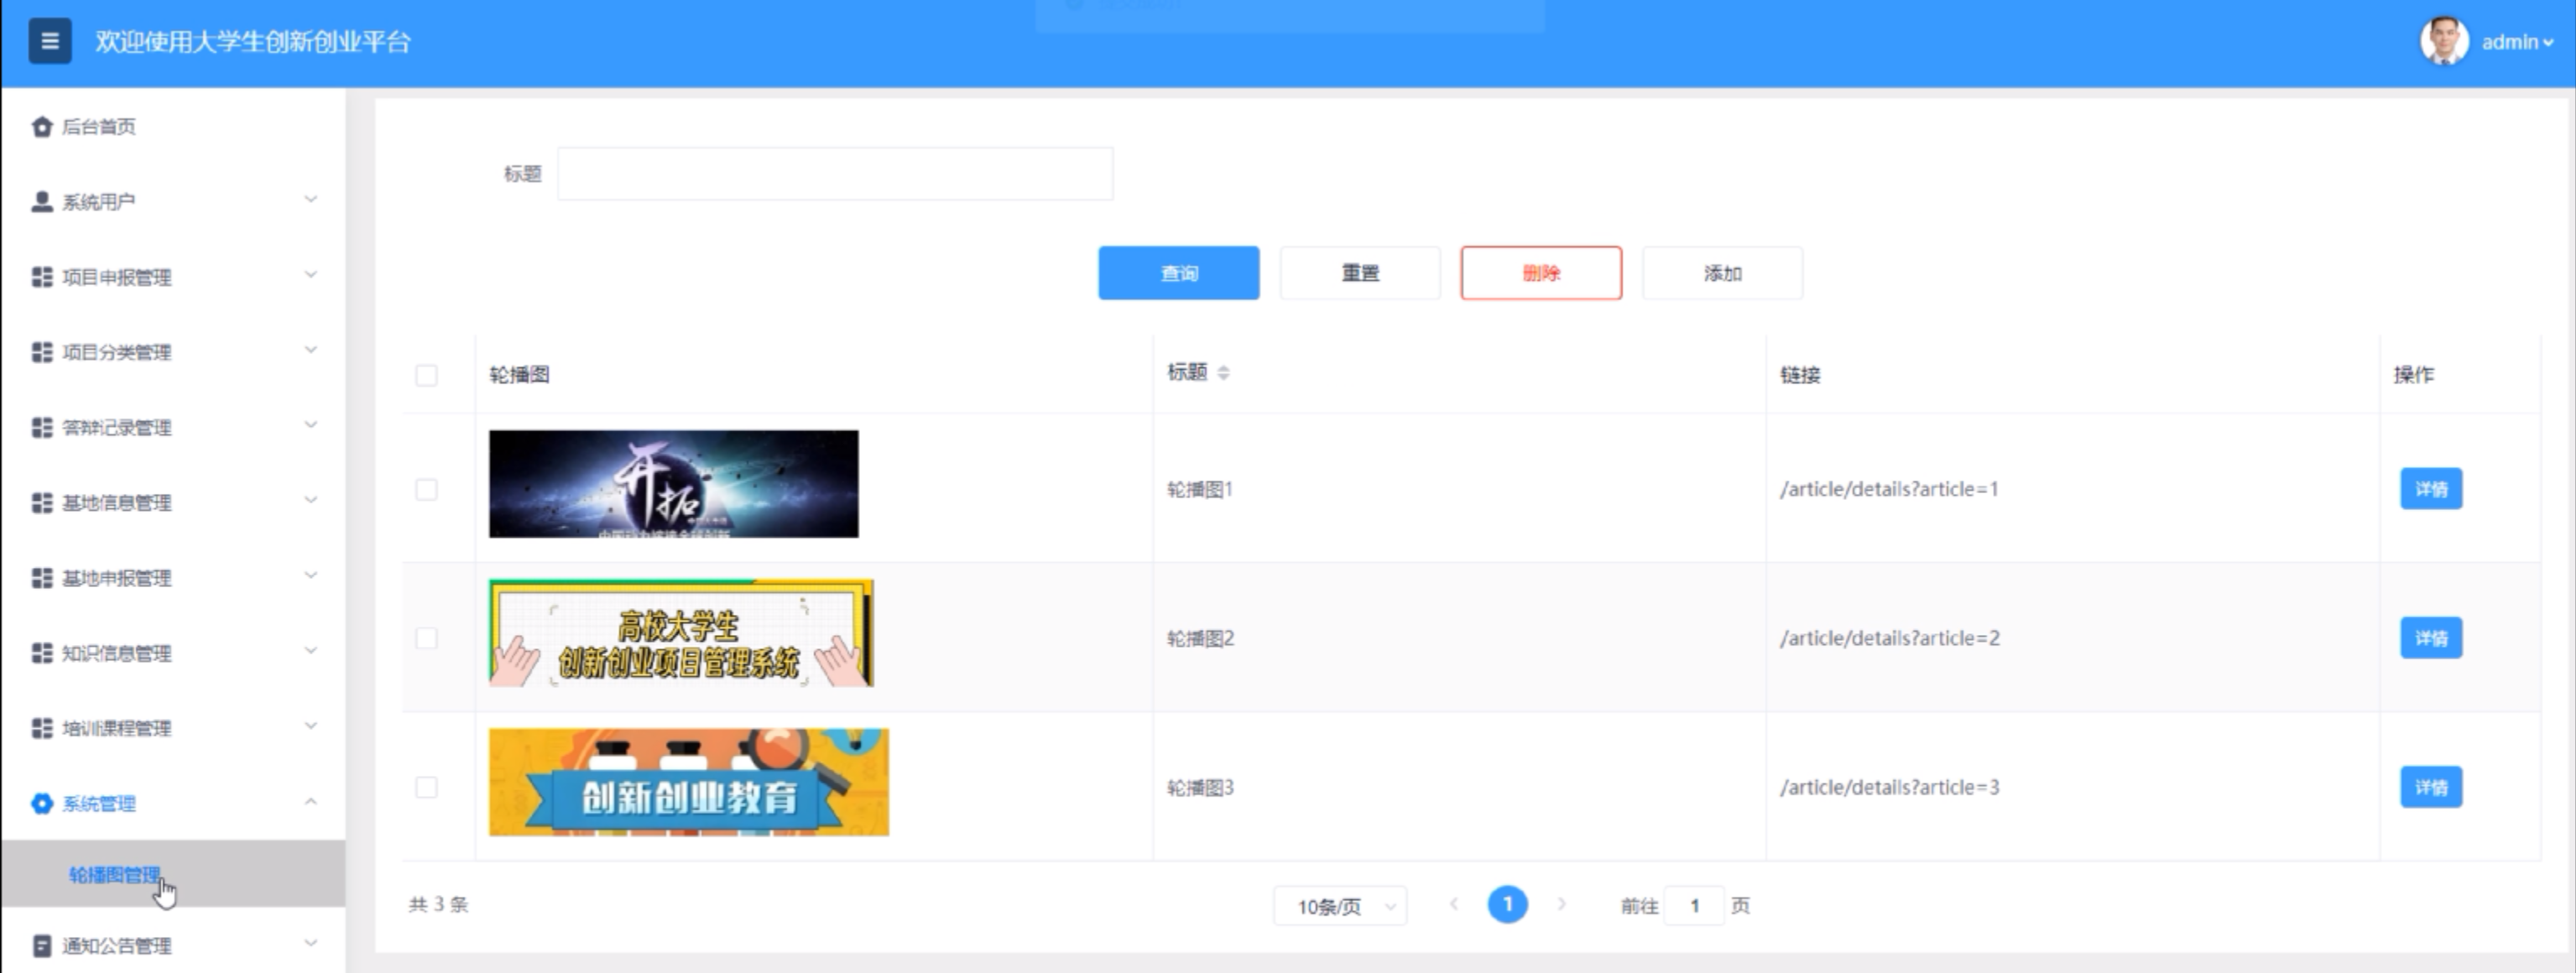The width and height of the screenshot is (2576, 973).
Task: Open the 轮播图管理 submenu item
Action: pyautogui.click(x=114, y=875)
